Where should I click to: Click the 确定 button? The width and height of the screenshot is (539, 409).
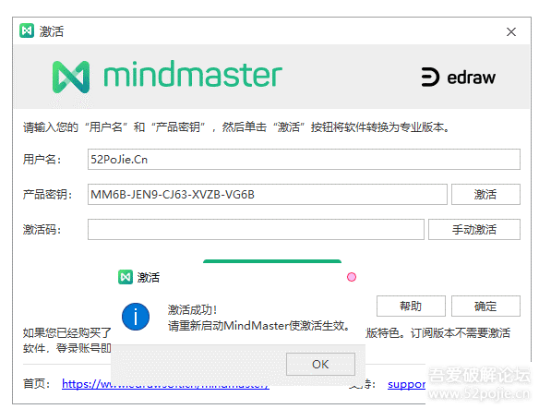click(x=485, y=306)
